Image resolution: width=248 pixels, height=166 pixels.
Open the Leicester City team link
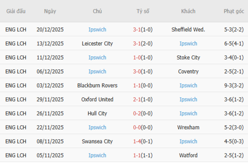97,43
